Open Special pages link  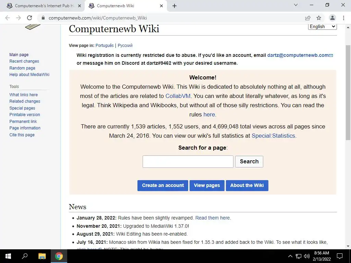(22, 108)
